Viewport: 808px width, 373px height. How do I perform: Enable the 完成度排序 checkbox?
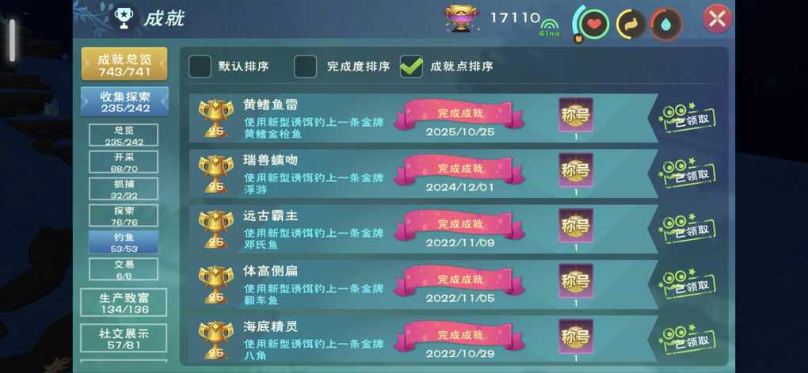tap(305, 67)
